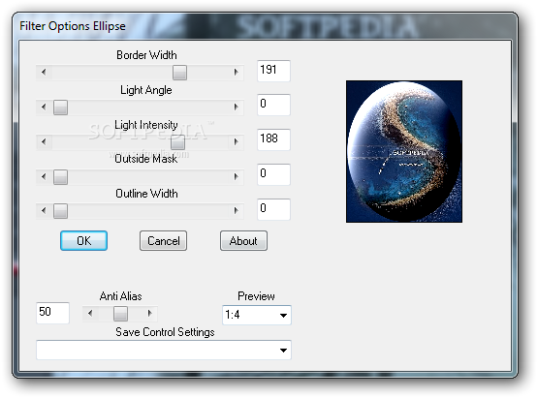Click the Border Width right scroll arrow
Viewport: 538px width, 398px height.
(x=236, y=73)
